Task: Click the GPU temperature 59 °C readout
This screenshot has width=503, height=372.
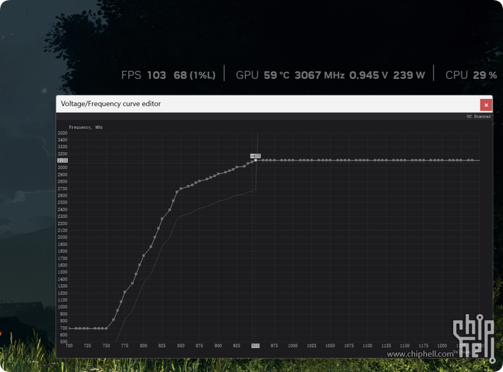Action: click(x=277, y=75)
